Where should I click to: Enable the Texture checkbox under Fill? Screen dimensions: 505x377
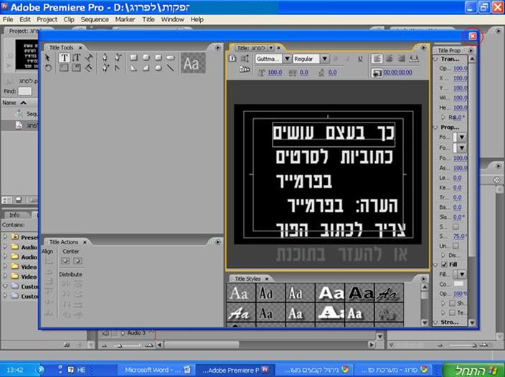(452, 312)
